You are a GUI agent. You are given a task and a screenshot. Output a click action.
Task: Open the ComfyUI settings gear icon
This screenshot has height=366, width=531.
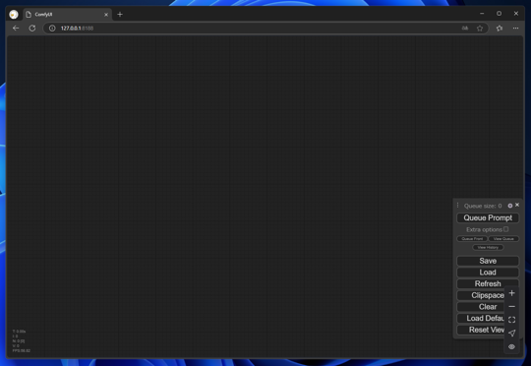pyautogui.click(x=510, y=206)
